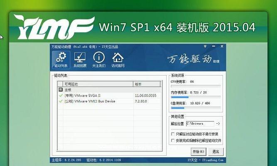This screenshot has width=277, height=166.
Task: Click the 内存使用率 progress bar
Action: coord(196,97)
